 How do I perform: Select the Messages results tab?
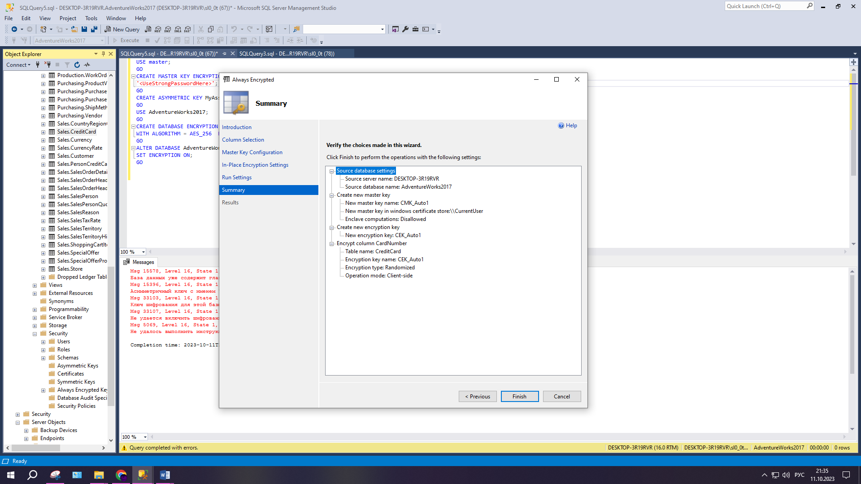pyautogui.click(x=139, y=262)
